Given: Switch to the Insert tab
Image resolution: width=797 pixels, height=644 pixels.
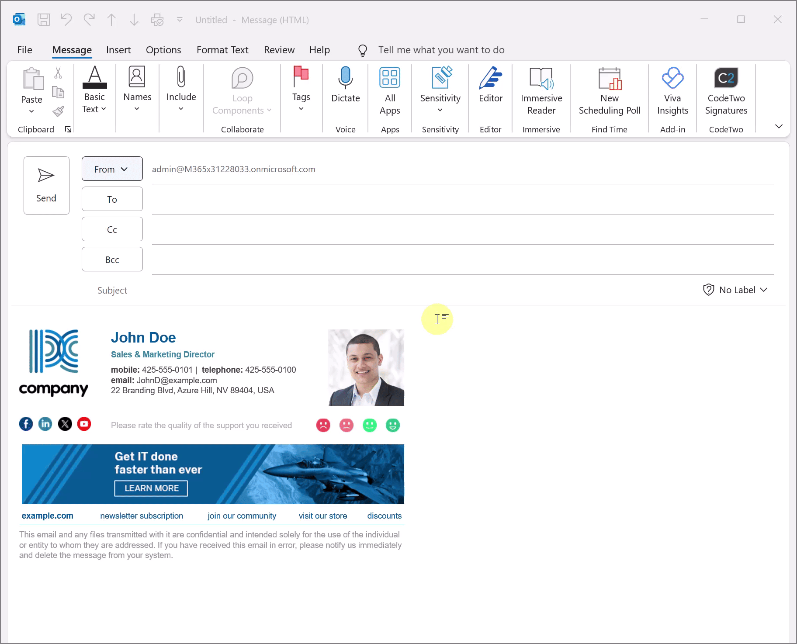Looking at the screenshot, I should click(x=118, y=50).
